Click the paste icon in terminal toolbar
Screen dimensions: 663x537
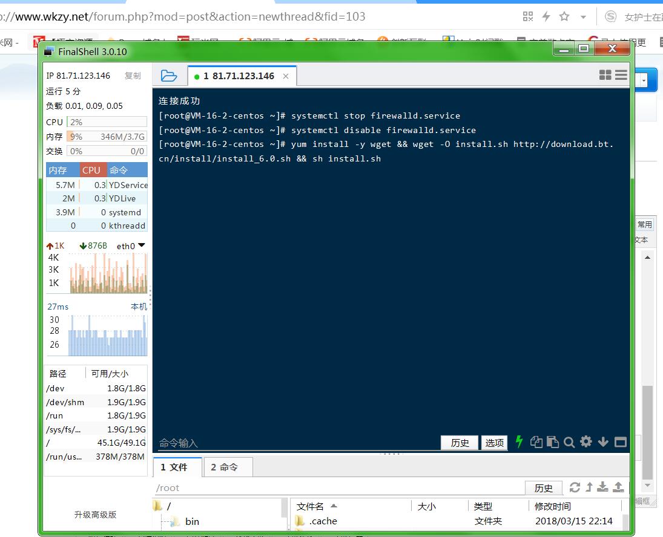[552, 442]
